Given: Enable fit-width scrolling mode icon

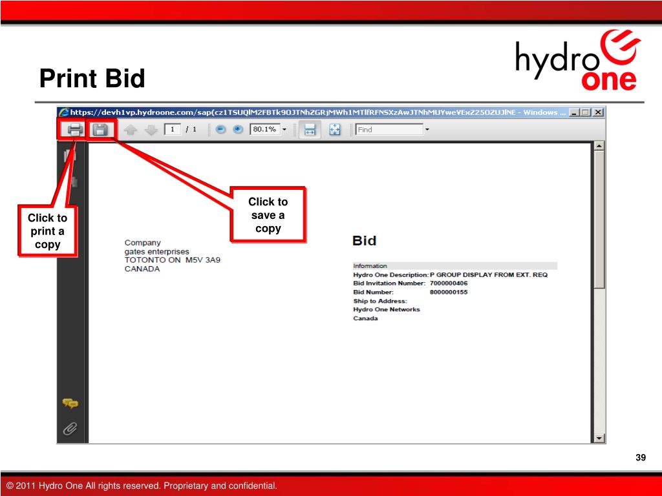Looking at the screenshot, I should coord(310,129).
